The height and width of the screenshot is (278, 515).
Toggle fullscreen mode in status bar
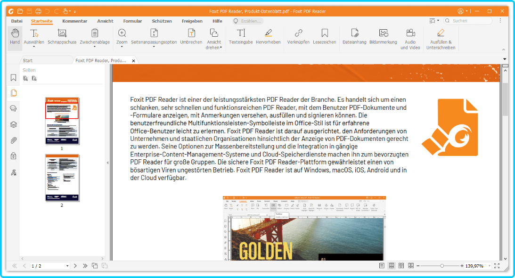pos(497,266)
